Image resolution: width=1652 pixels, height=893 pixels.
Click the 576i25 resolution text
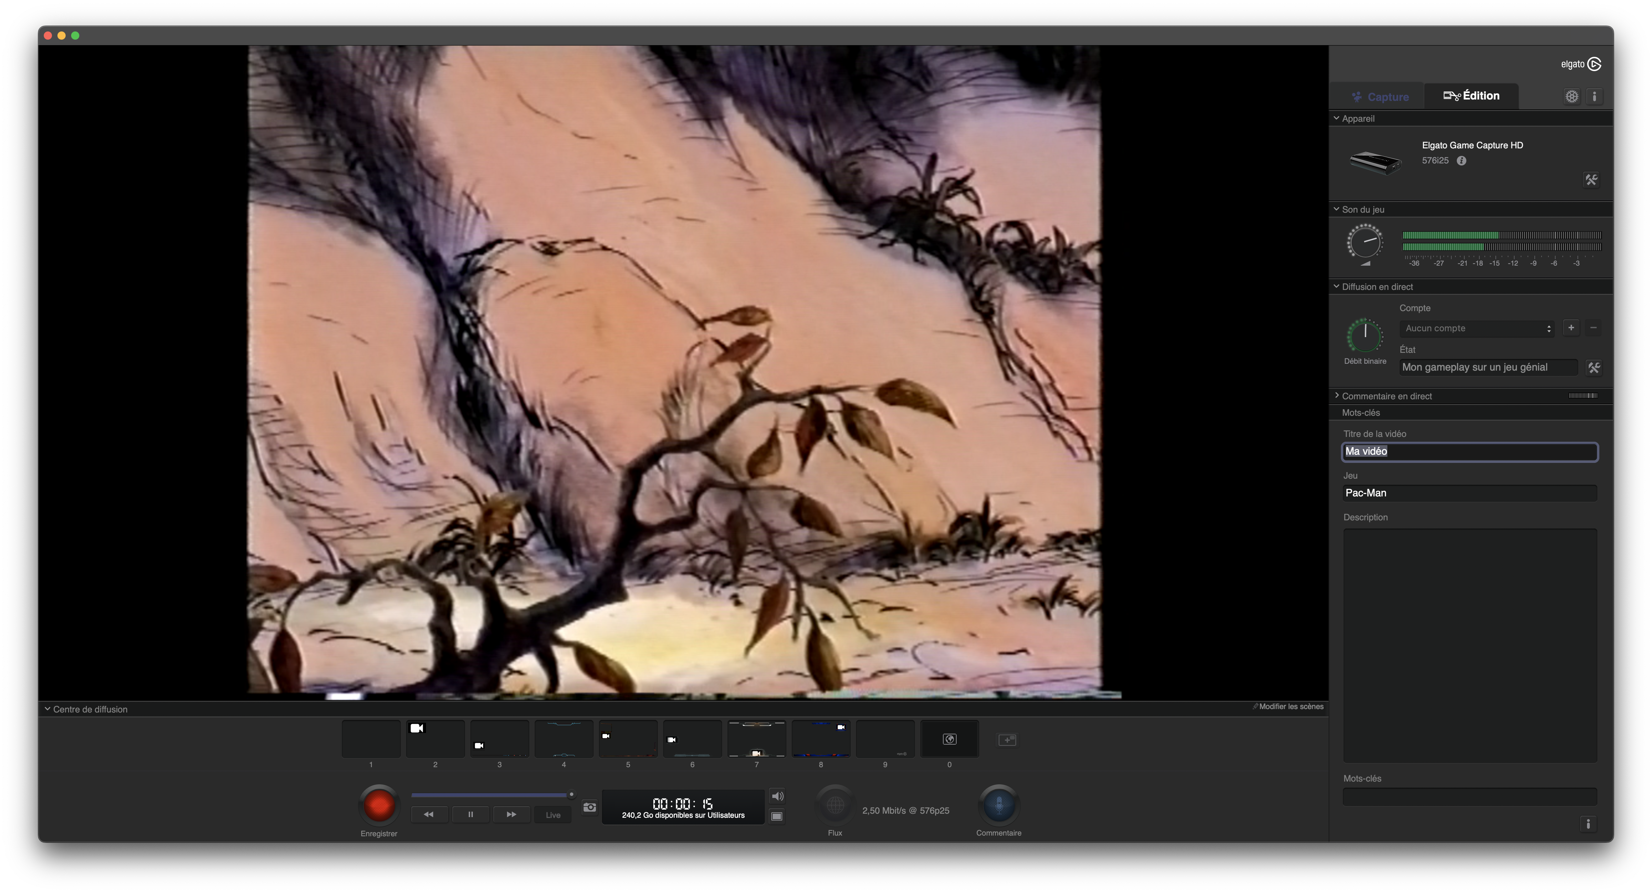[1435, 161]
